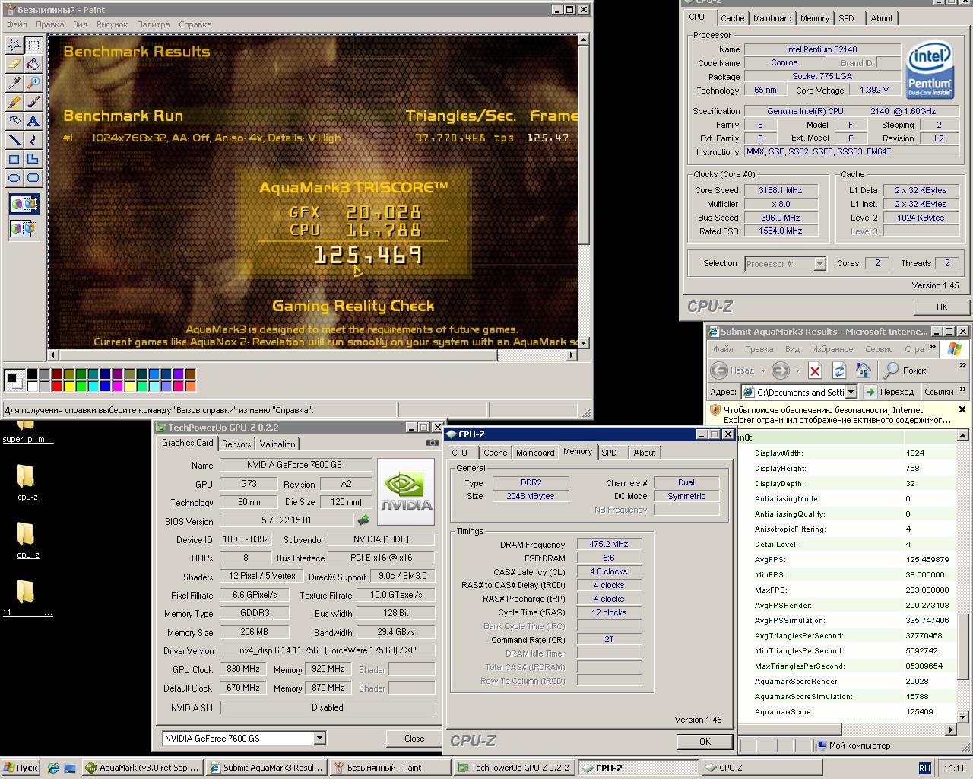Click Internet Explorer Home button
The image size is (973, 779).
click(x=864, y=370)
